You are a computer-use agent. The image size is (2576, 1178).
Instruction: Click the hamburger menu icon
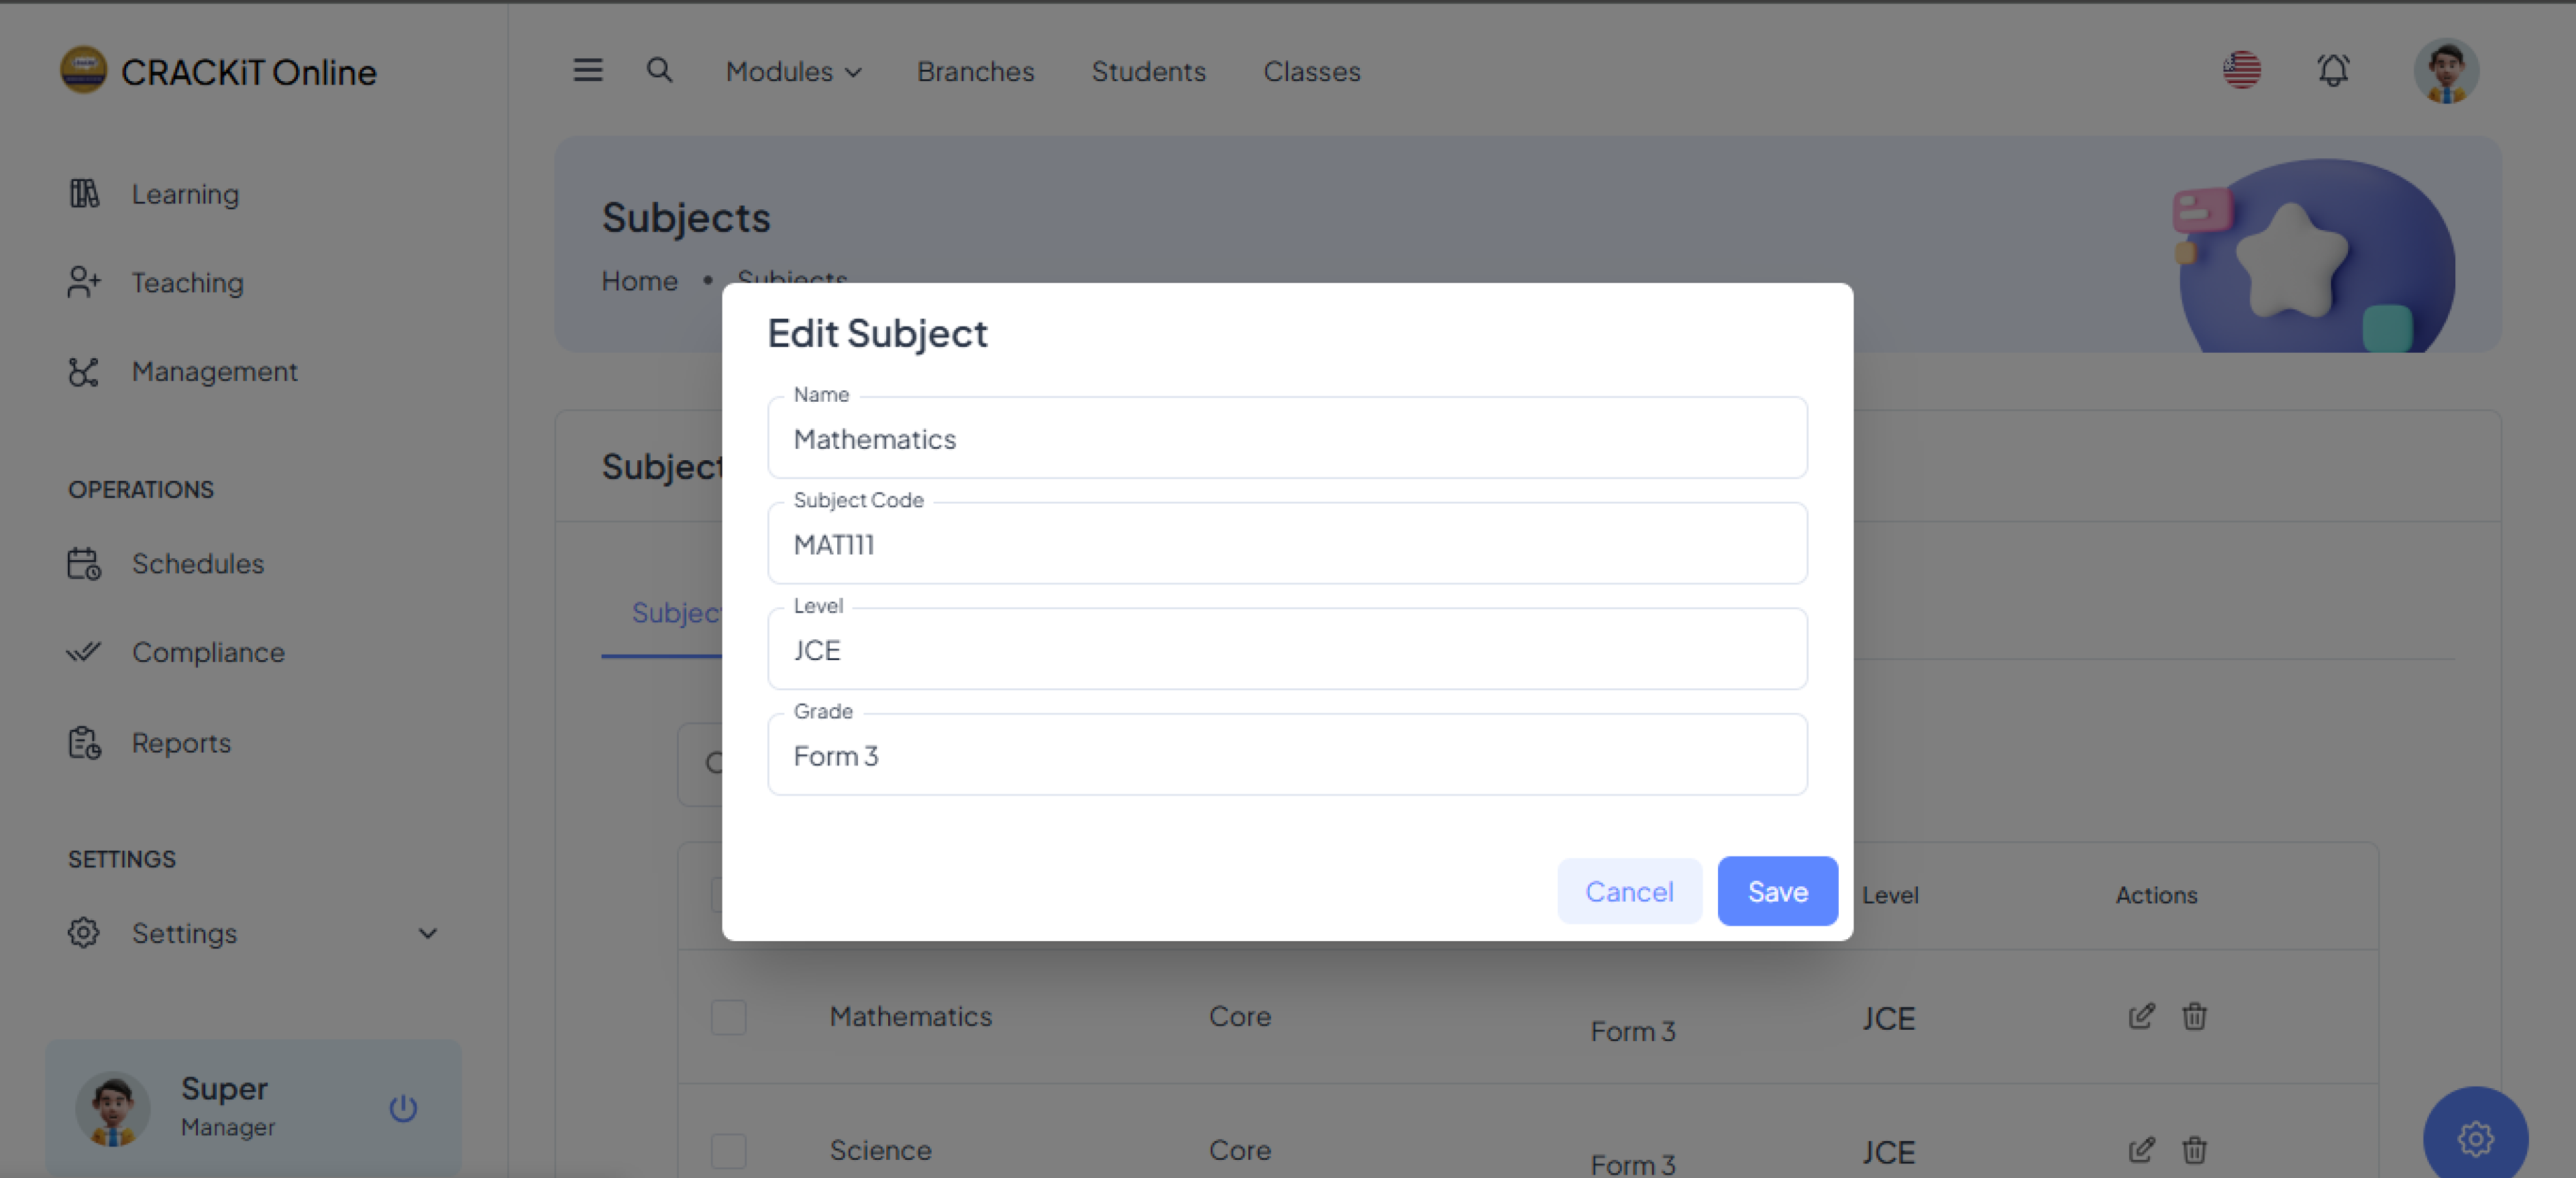click(588, 70)
